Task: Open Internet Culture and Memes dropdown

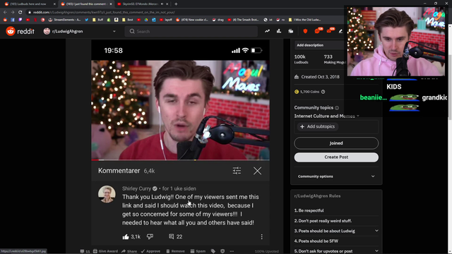Action: coord(327,116)
